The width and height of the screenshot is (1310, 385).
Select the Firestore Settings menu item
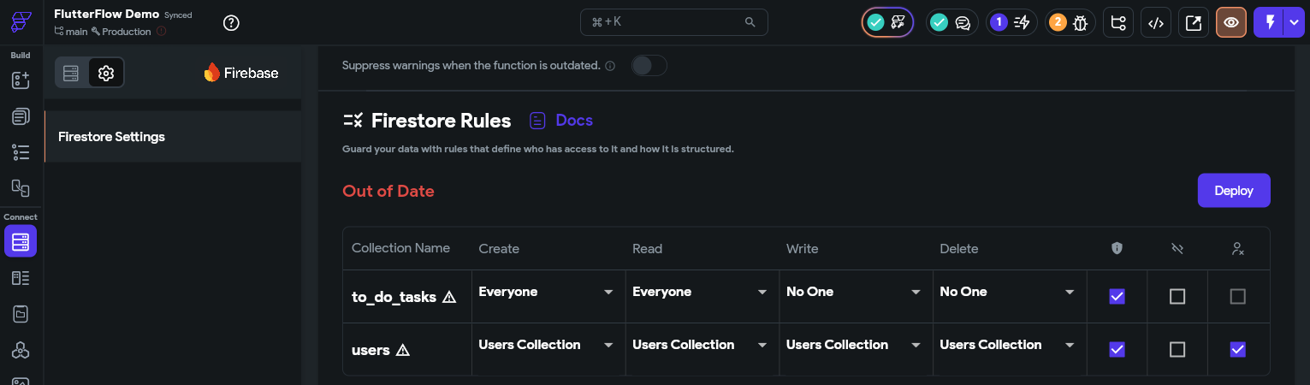173,137
